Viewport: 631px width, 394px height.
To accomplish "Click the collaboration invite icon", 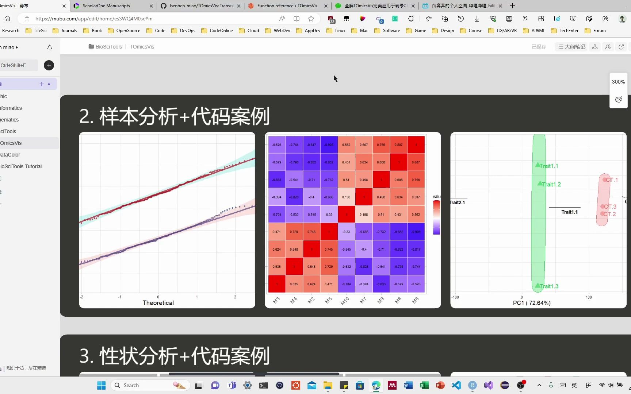I will point(608,47).
